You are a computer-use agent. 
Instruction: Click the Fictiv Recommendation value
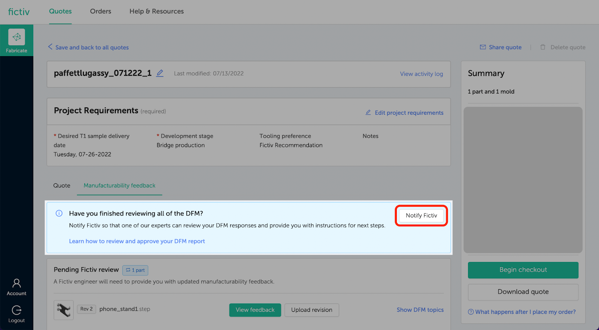point(291,145)
